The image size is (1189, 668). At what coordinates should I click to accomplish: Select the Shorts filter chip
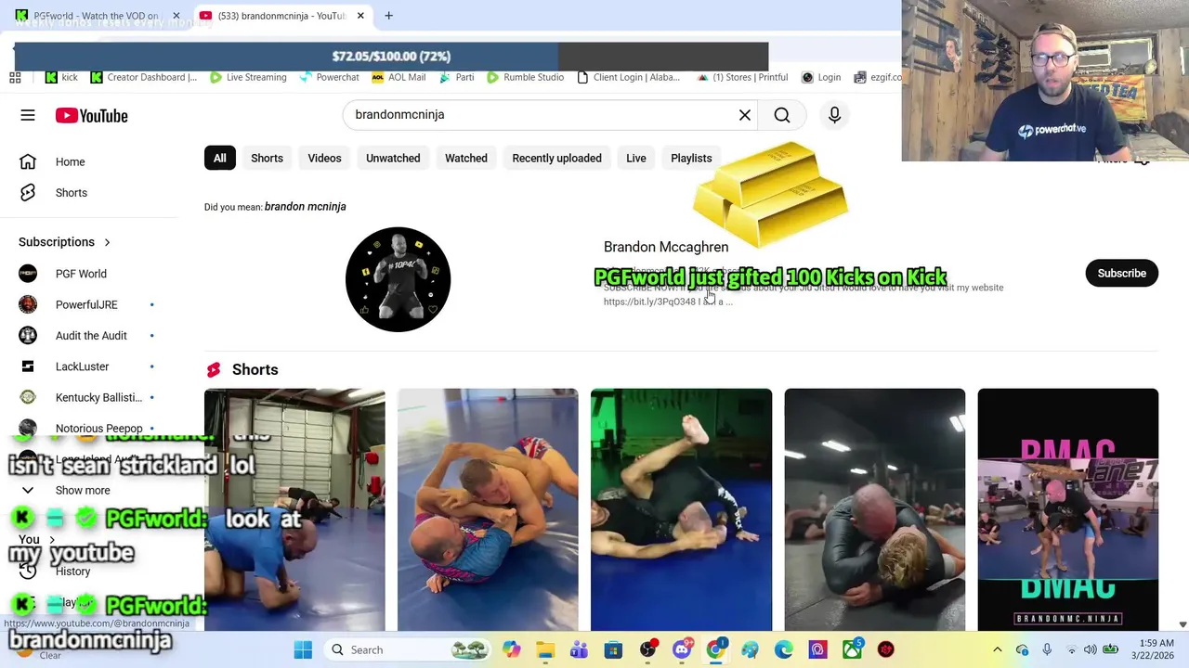267,158
